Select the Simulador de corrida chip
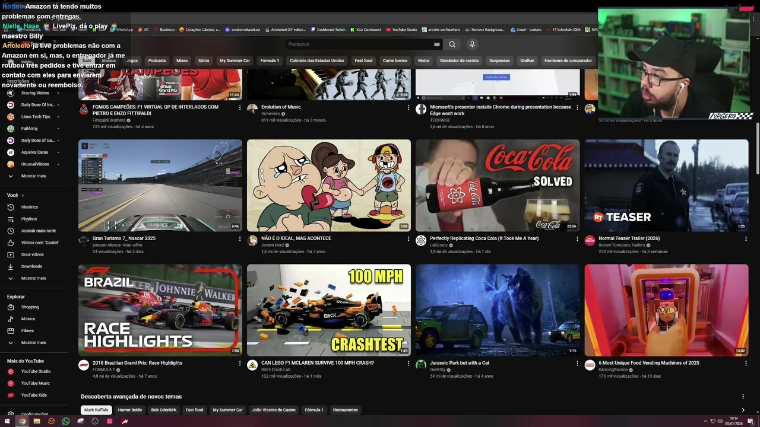Screen dimensions: 760x427 [459, 60]
